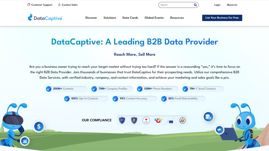Click the checkmark beside 100% Opt-In Contacts
Screen dimensions: 269x151
tap(67, 99)
